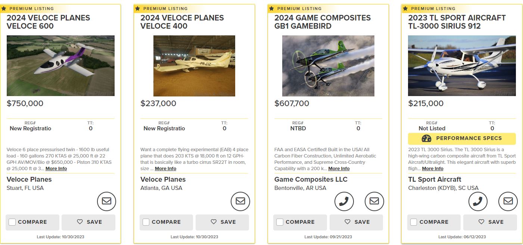Click heart Save on Veloce 600 listing
This screenshot has height=245, width=523.
[88, 222]
